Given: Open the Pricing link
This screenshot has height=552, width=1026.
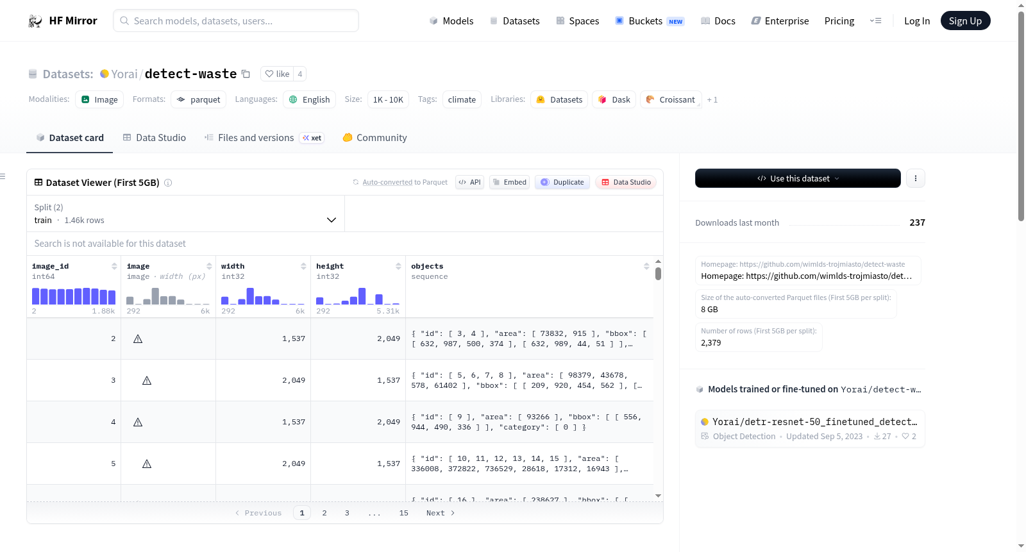Looking at the screenshot, I should [839, 21].
